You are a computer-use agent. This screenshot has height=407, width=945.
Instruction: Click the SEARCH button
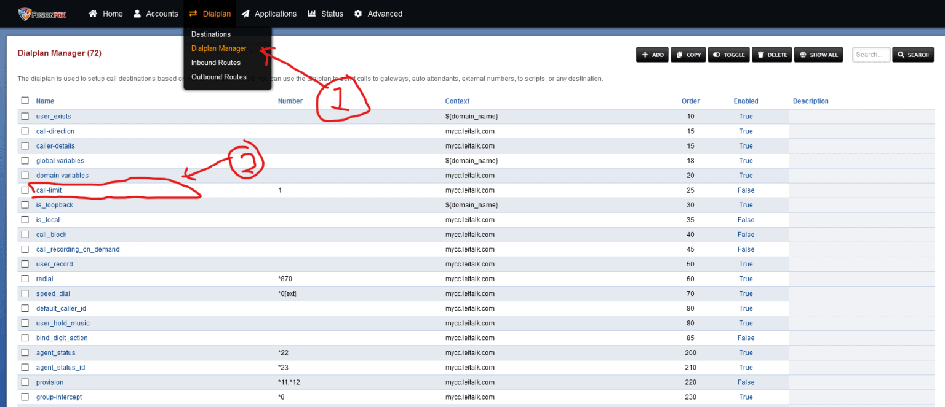tap(913, 55)
